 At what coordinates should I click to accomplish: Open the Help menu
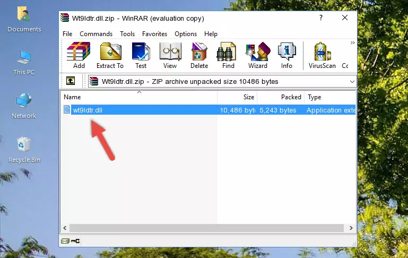click(x=211, y=34)
